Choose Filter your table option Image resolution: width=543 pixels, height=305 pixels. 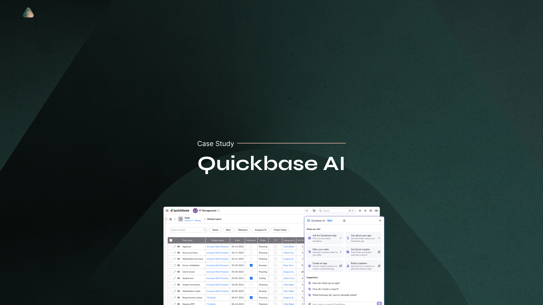[x=325, y=252]
